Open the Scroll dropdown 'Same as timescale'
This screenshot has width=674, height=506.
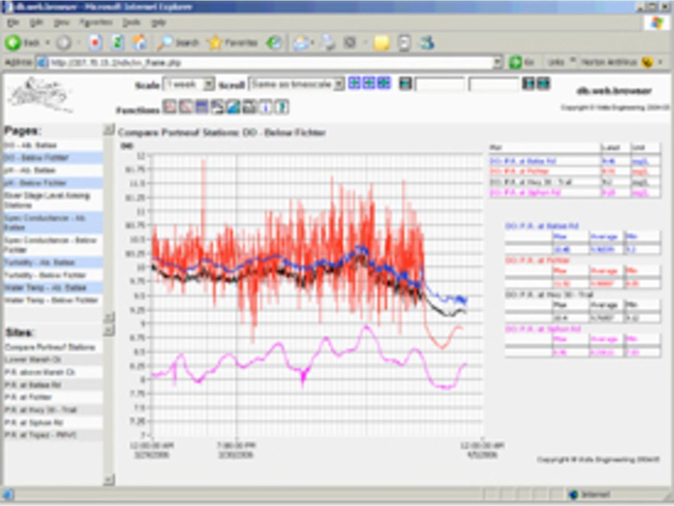click(x=297, y=84)
